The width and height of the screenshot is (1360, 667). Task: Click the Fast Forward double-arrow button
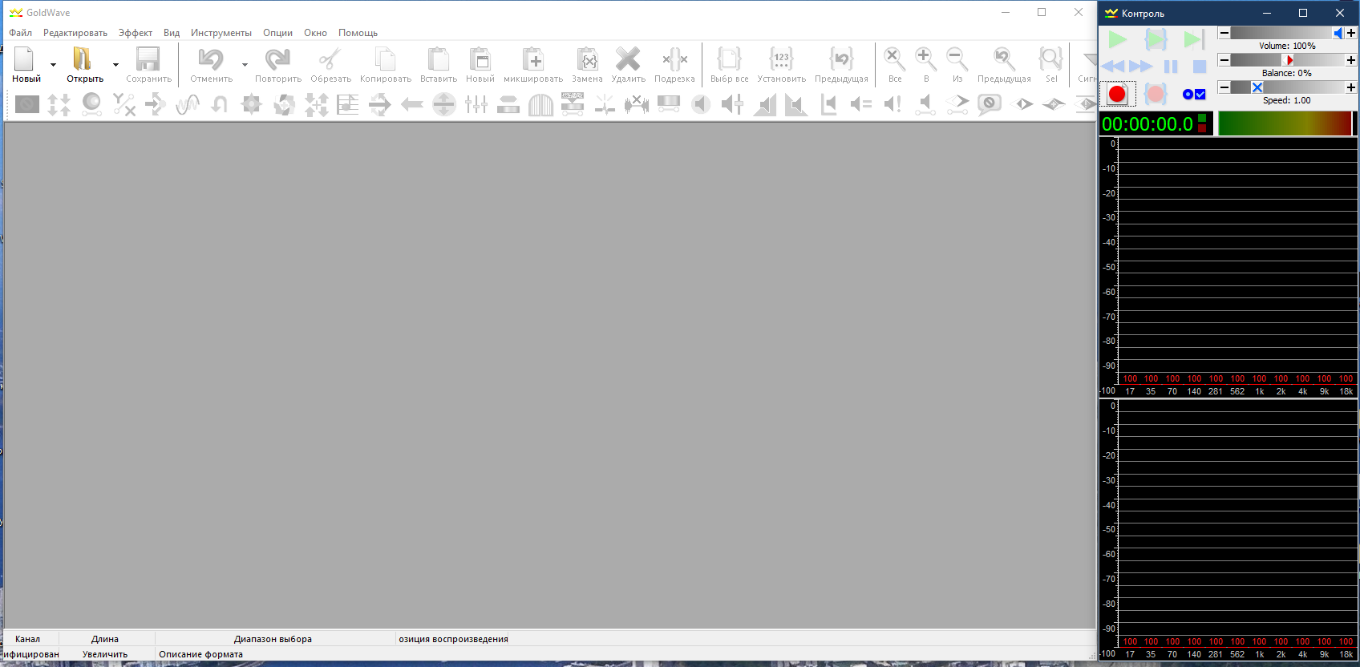pyautogui.click(x=1141, y=67)
